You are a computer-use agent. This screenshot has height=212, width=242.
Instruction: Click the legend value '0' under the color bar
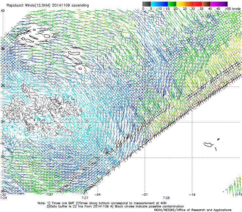tap(143, 8)
